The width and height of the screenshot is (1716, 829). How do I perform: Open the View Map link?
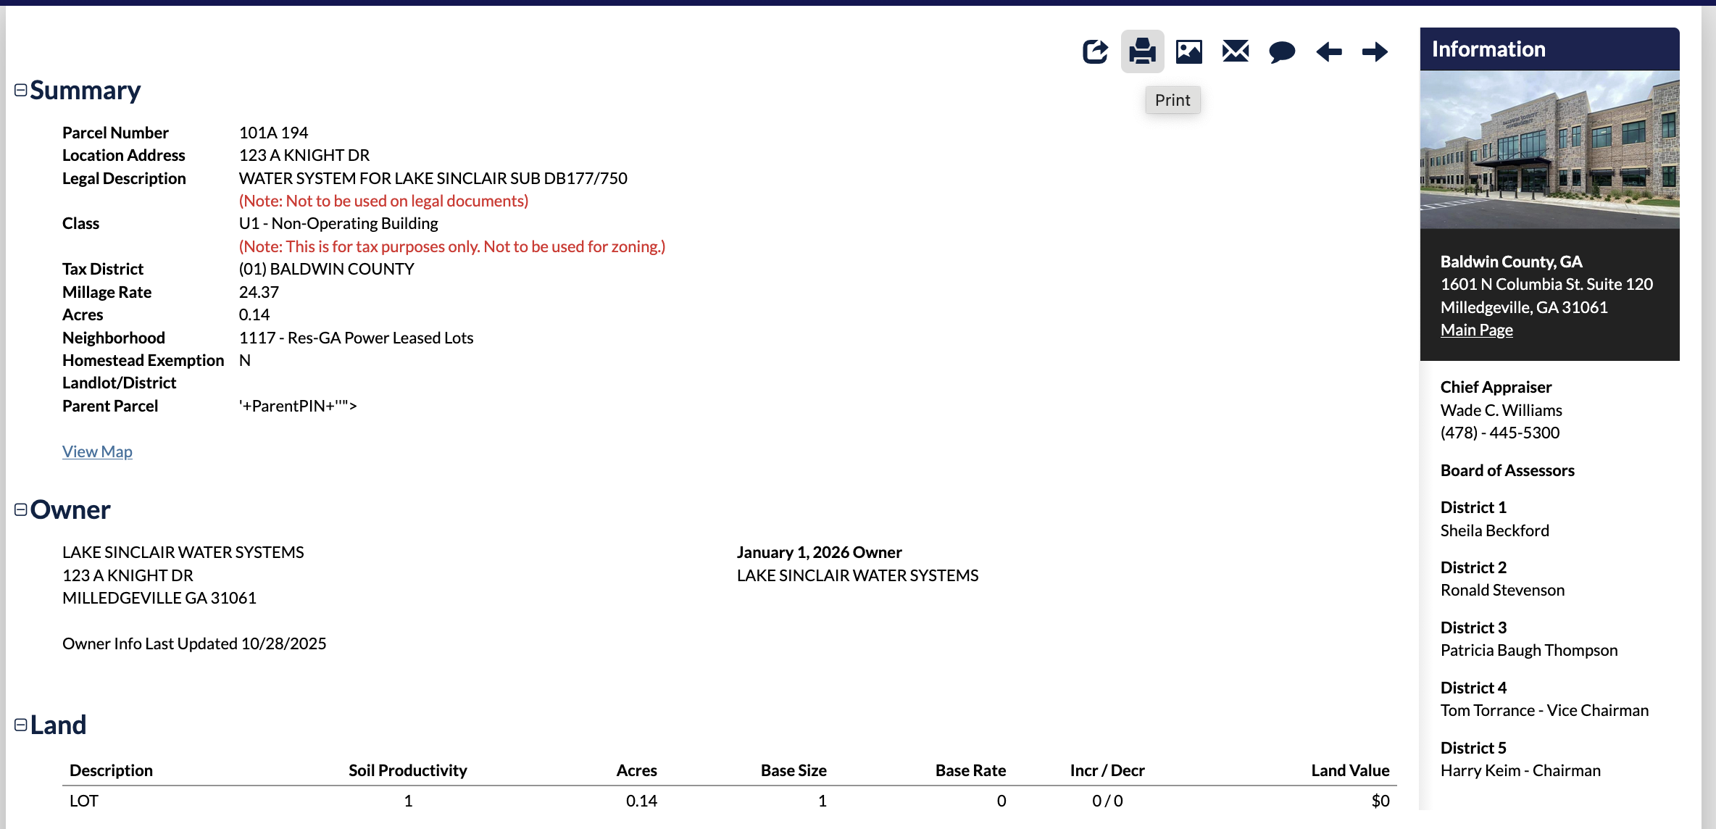(x=97, y=451)
